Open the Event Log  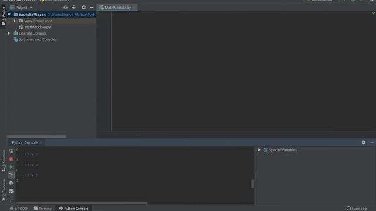tap(357, 209)
